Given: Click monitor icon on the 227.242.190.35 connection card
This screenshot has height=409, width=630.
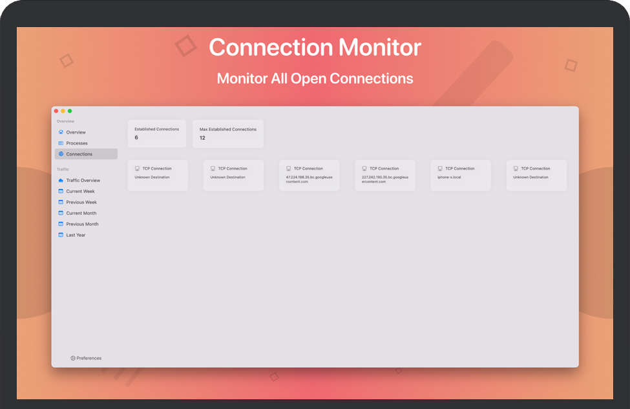Looking at the screenshot, I should coord(364,168).
